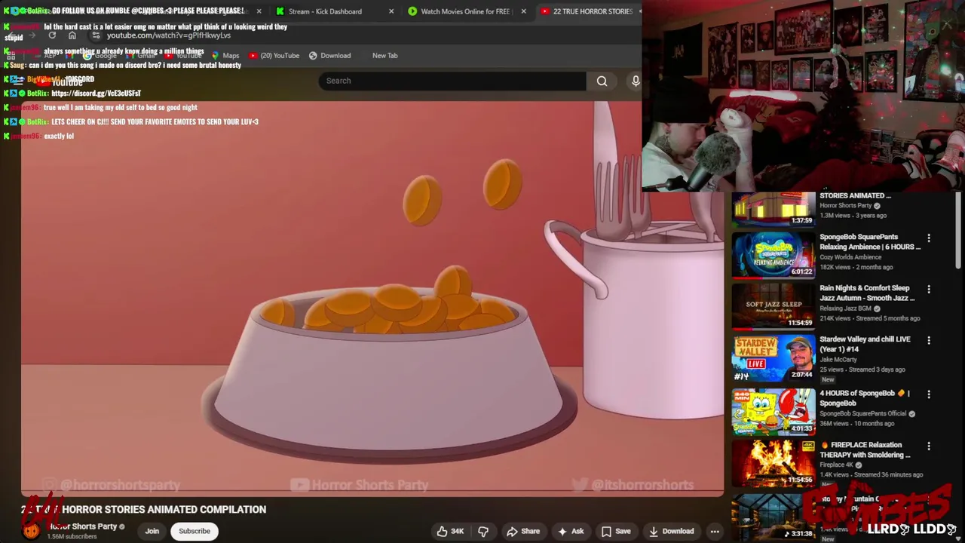Close the Watch Movies Online for FREE tab
The height and width of the screenshot is (543, 965).
[523, 11]
